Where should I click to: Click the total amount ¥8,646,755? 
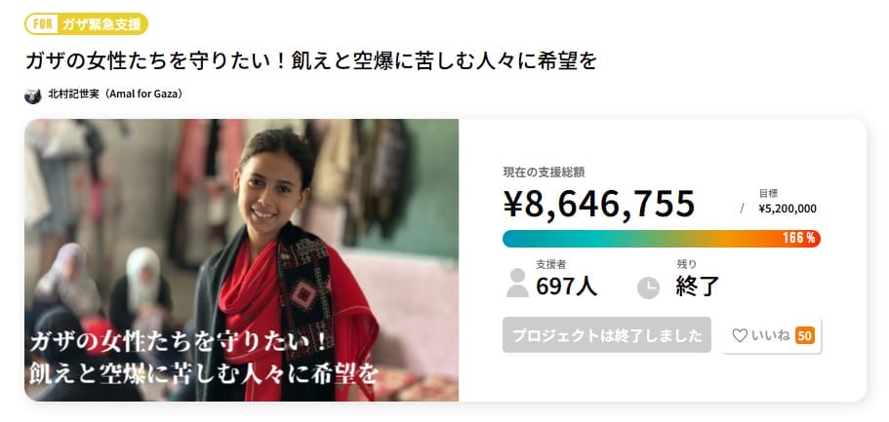(599, 205)
